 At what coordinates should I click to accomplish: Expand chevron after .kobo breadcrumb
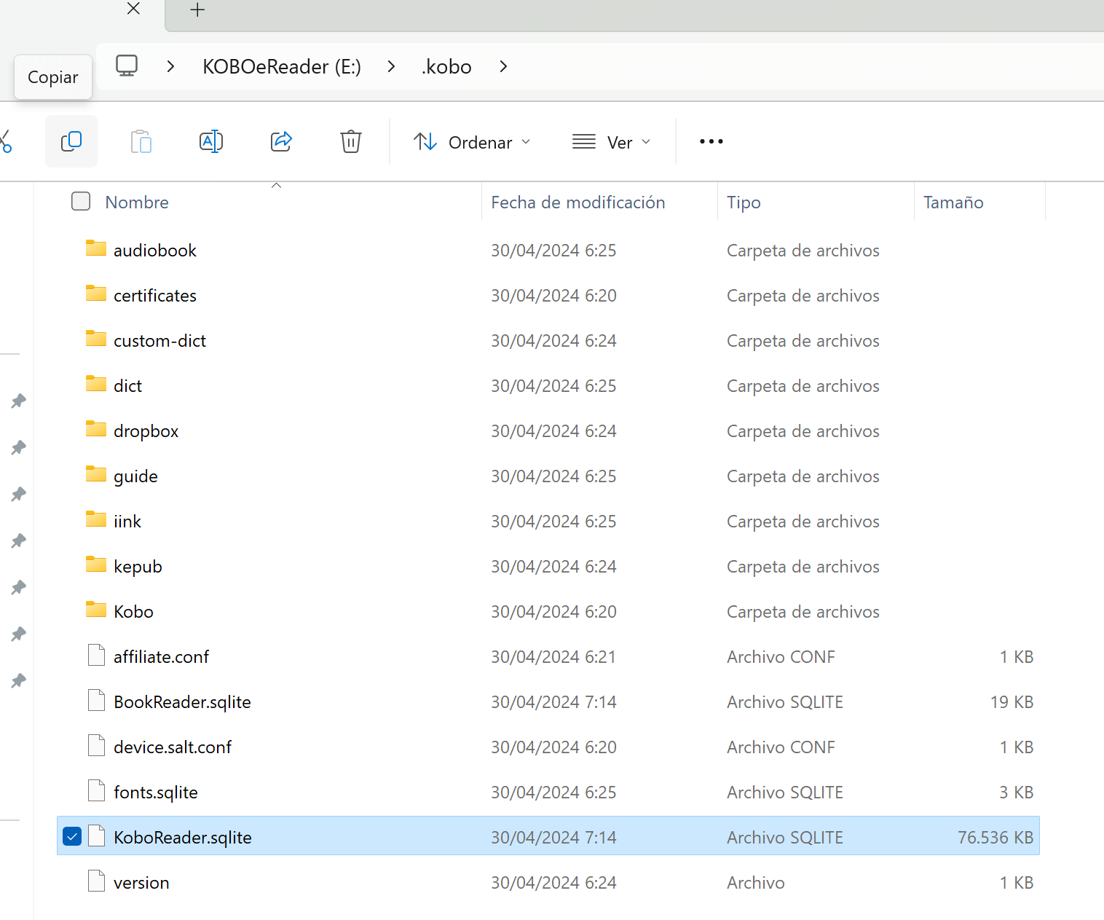click(x=503, y=66)
